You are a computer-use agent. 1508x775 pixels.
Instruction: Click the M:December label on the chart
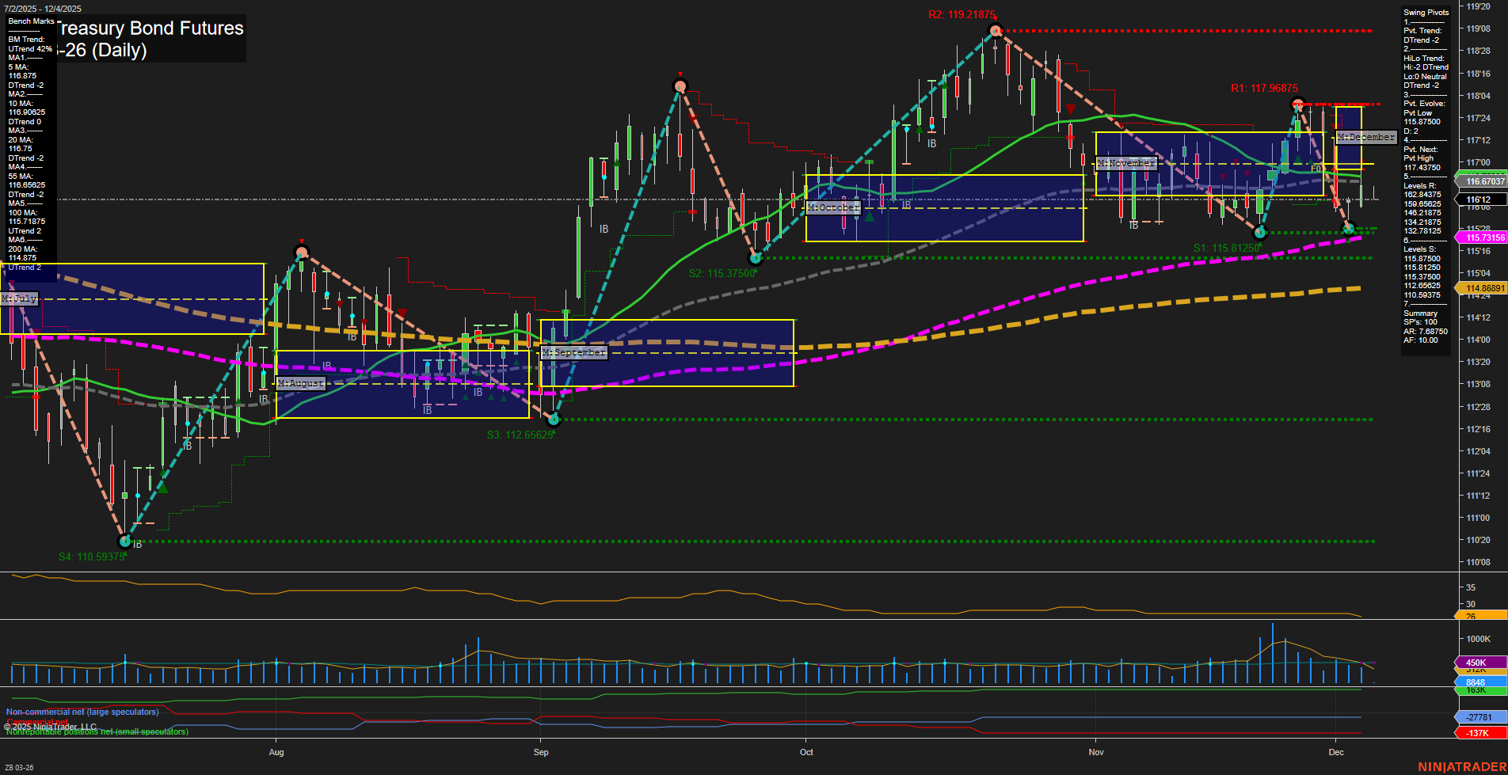coord(1365,136)
